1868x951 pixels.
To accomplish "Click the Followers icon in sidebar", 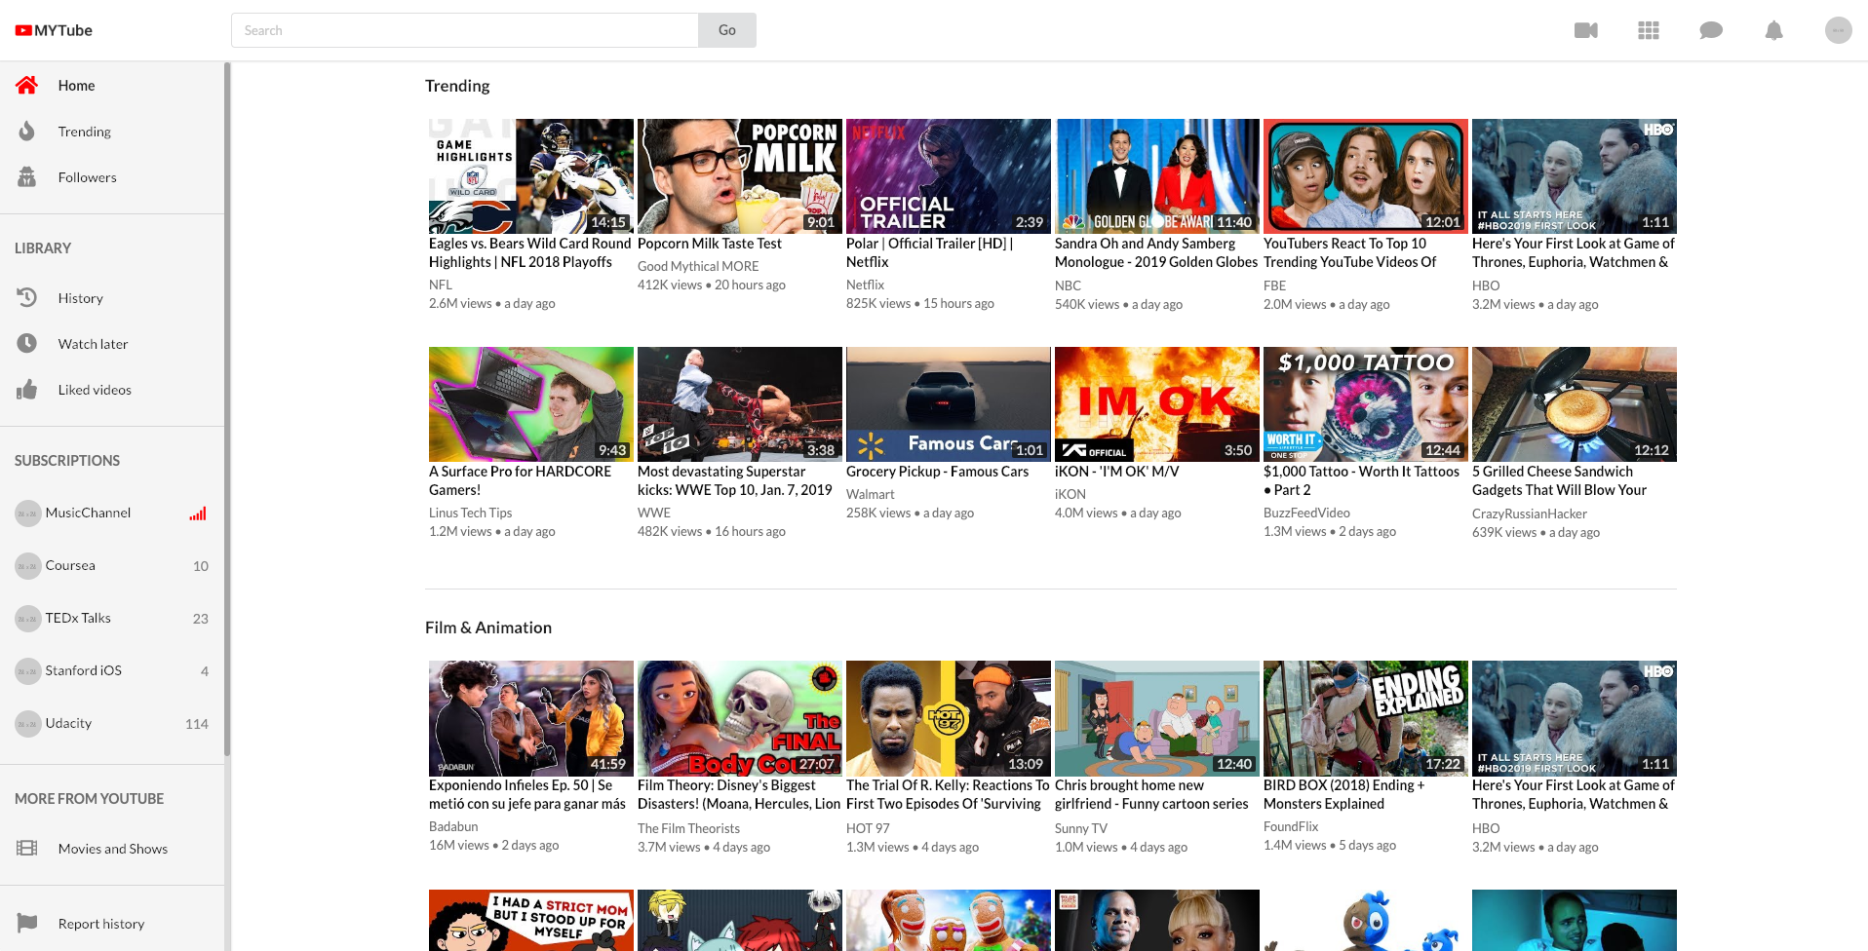I will point(26,176).
